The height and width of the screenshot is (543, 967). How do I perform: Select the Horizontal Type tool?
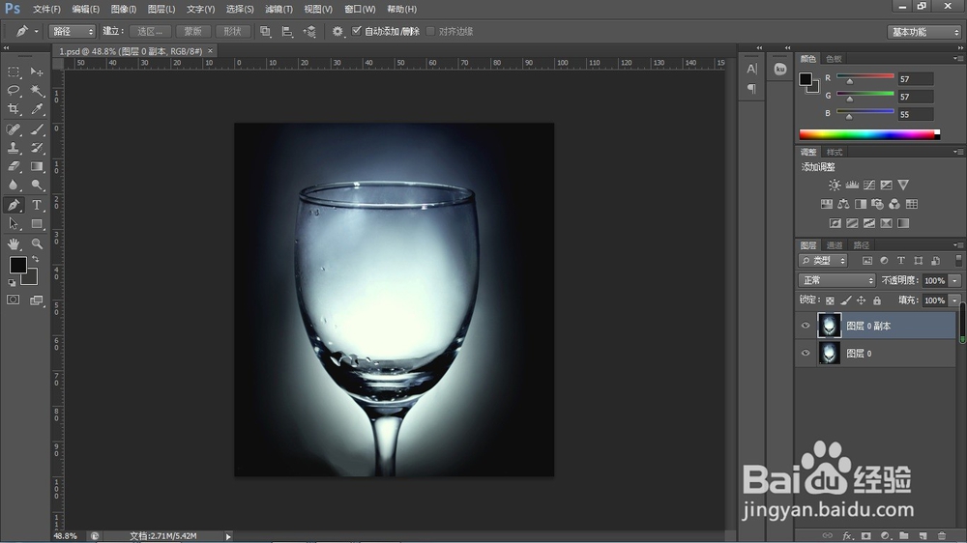37,205
